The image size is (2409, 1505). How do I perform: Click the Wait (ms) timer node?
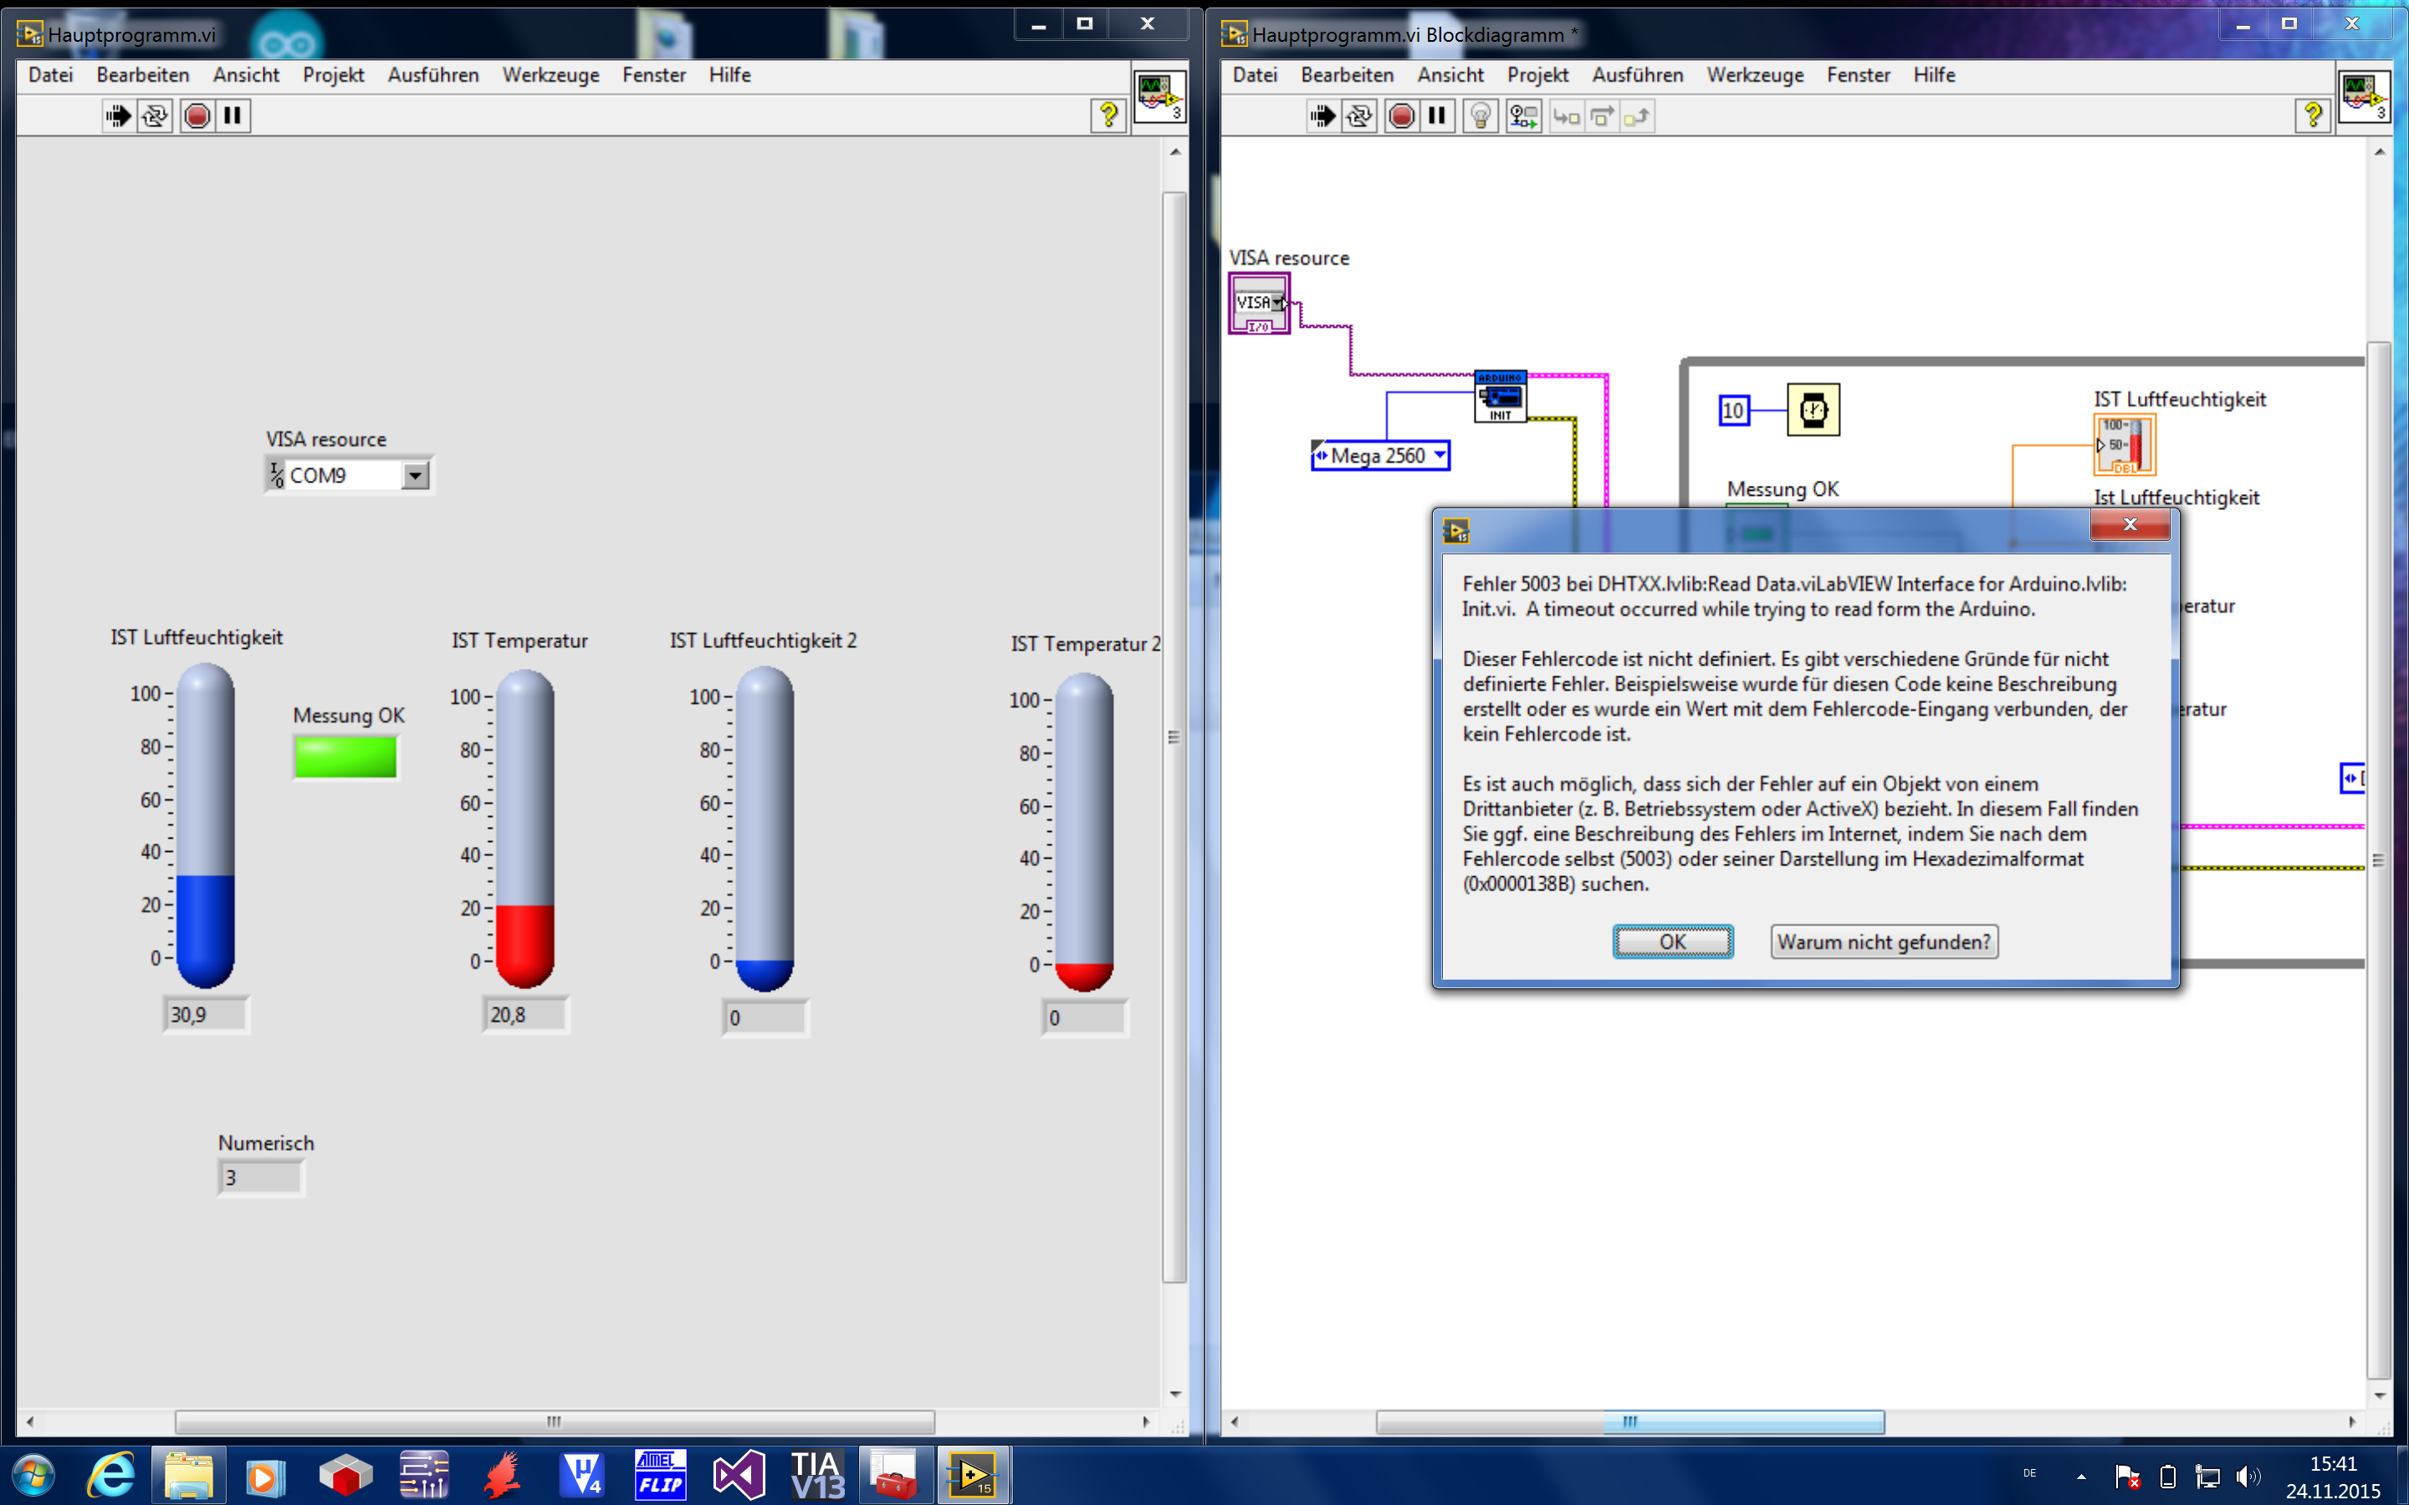coord(1813,409)
